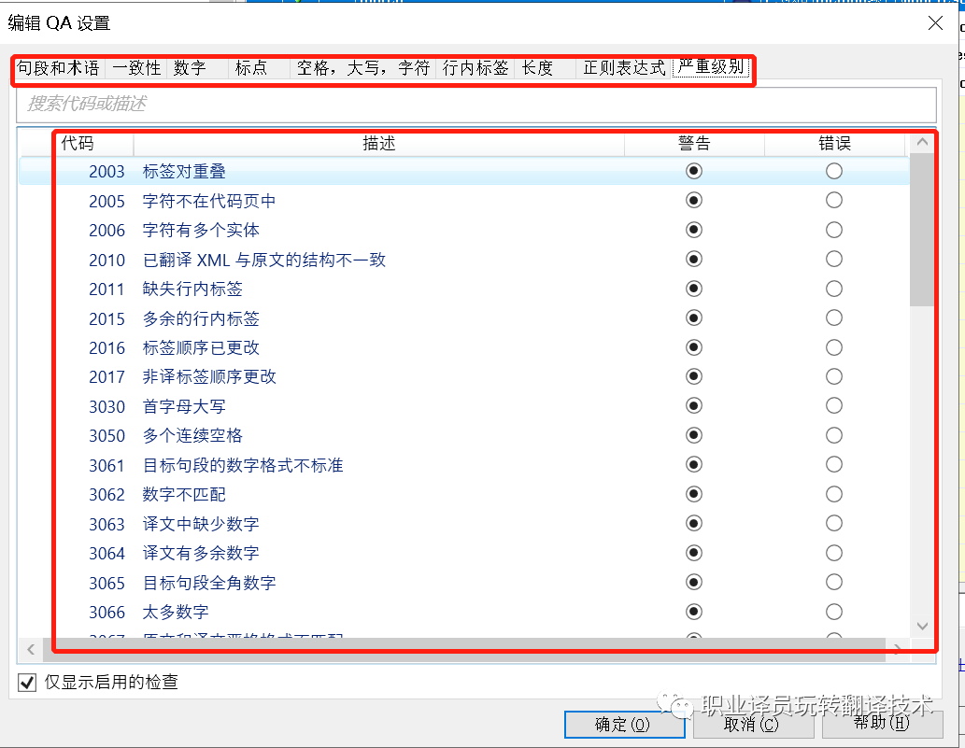
Task: Select 警告 for 2011 缺失行内标签
Action: (694, 289)
